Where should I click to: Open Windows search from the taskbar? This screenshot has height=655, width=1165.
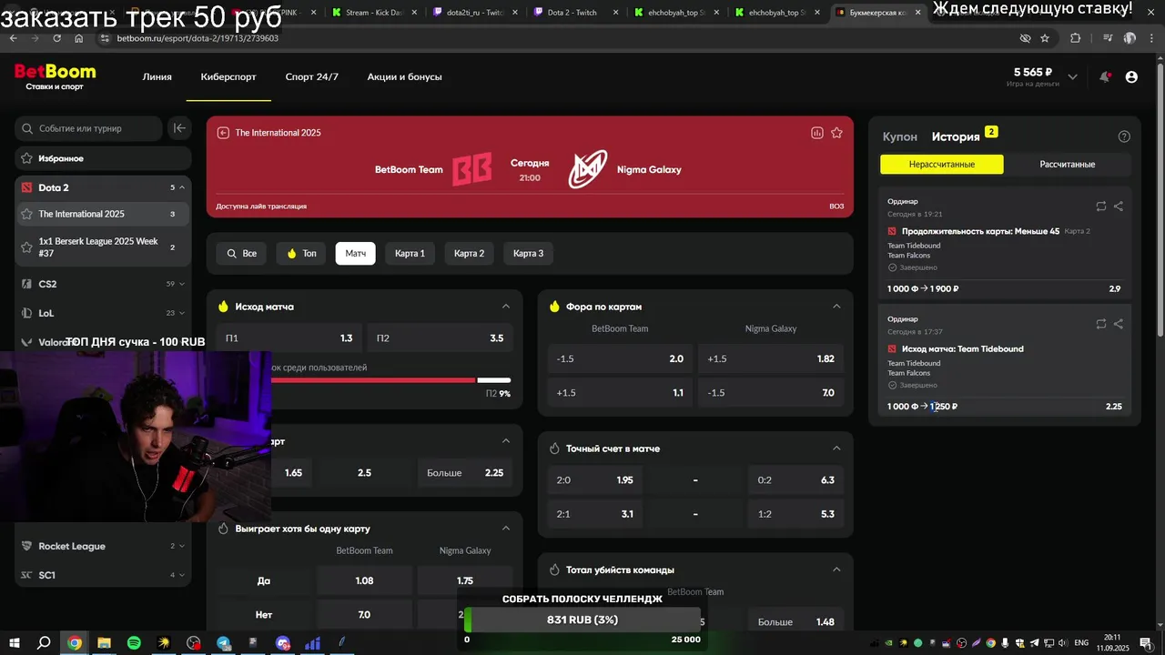click(x=44, y=642)
